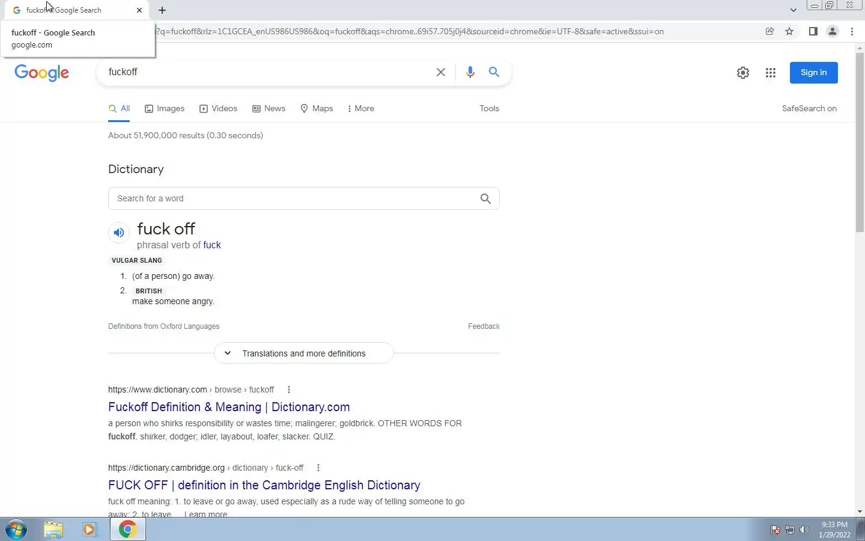Click the Sign in button

pyautogui.click(x=813, y=73)
